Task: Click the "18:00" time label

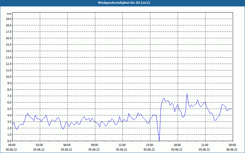Action: coord(178,145)
